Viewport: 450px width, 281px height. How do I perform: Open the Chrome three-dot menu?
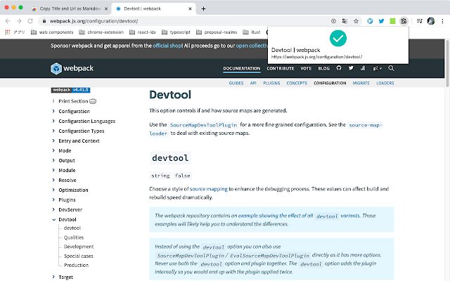pyautogui.click(x=442, y=21)
